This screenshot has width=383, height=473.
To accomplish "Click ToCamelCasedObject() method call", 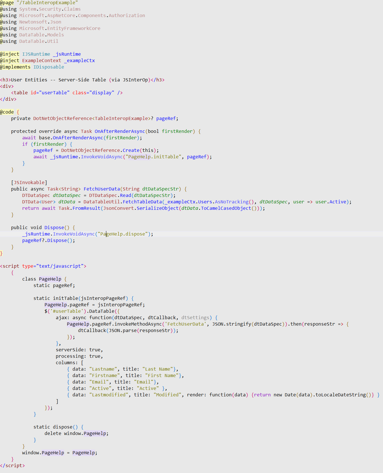I will tap(229, 209).
